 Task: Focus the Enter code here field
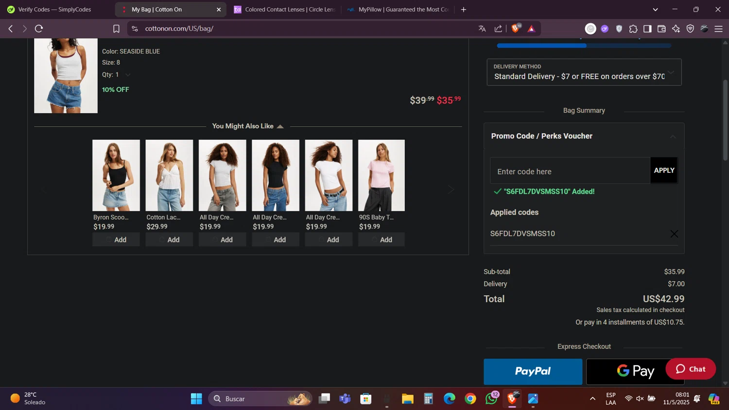(x=570, y=171)
